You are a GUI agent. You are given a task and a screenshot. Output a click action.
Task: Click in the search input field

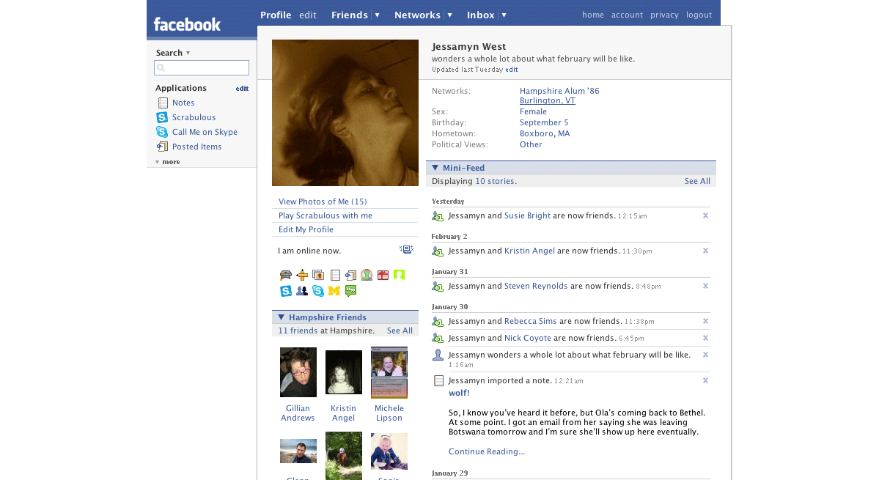202,67
